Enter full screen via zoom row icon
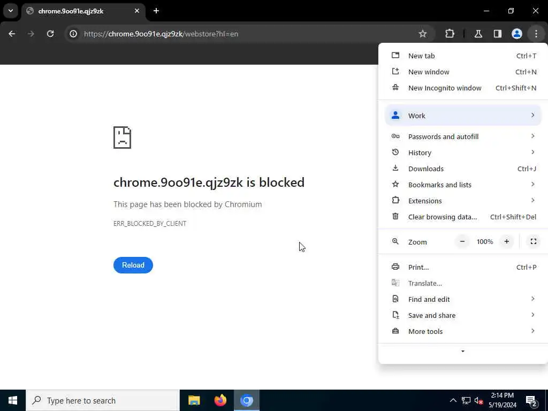This screenshot has width=548, height=411. click(534, 241)
